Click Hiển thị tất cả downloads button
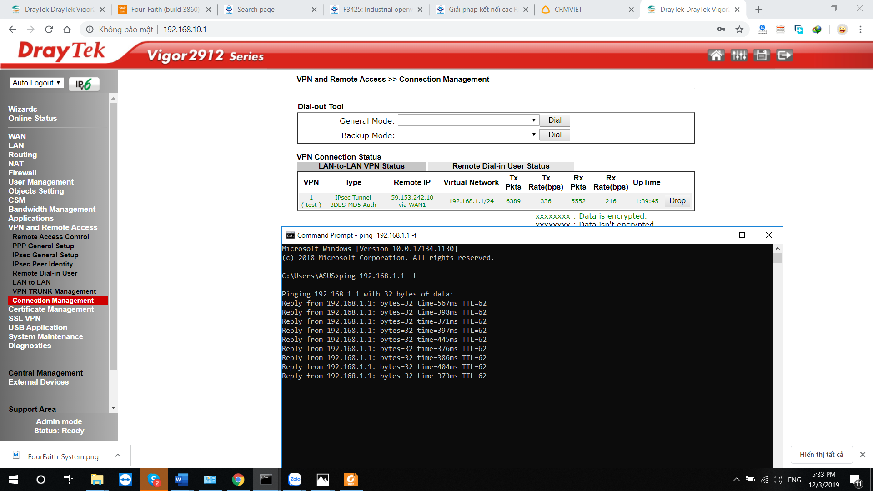873x491 pixels. coord(821,455)
